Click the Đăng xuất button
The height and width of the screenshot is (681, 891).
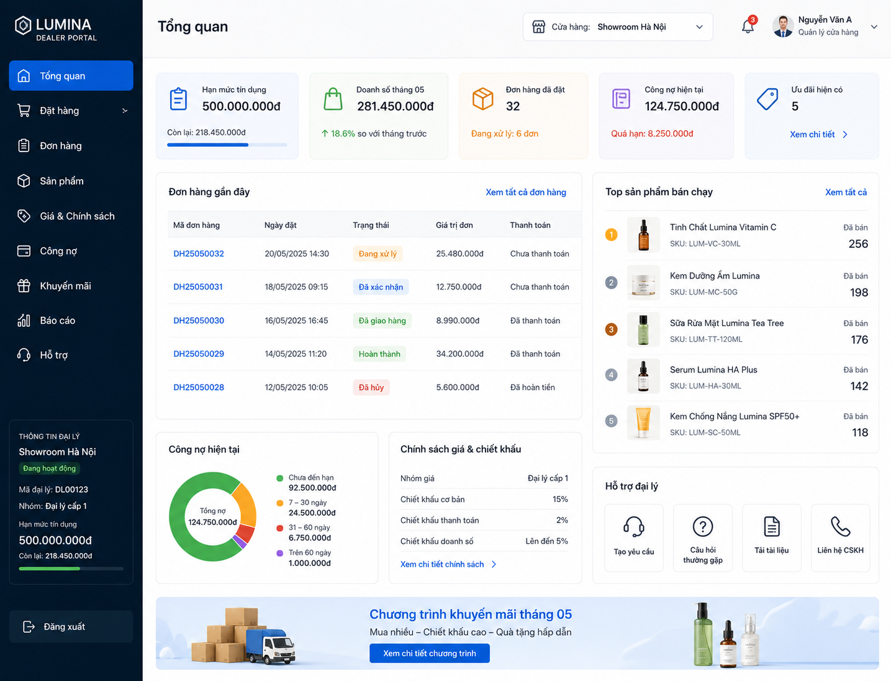pyautogui.click(x=71, y=626)
